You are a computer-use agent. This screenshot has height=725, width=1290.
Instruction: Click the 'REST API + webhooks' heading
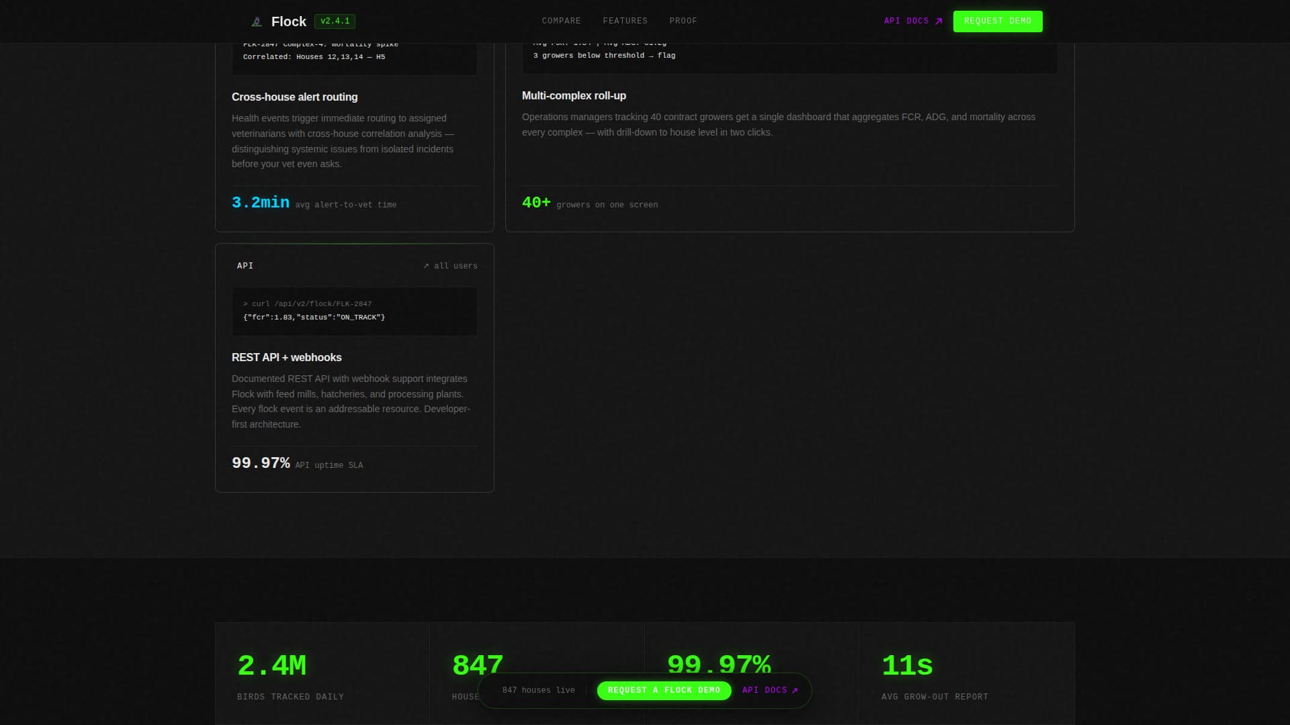(286, 358)
